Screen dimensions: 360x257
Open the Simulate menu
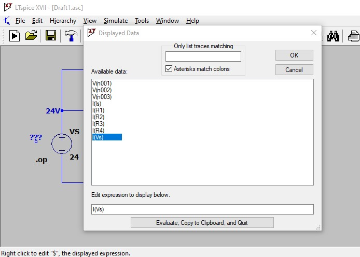point(116,21)
